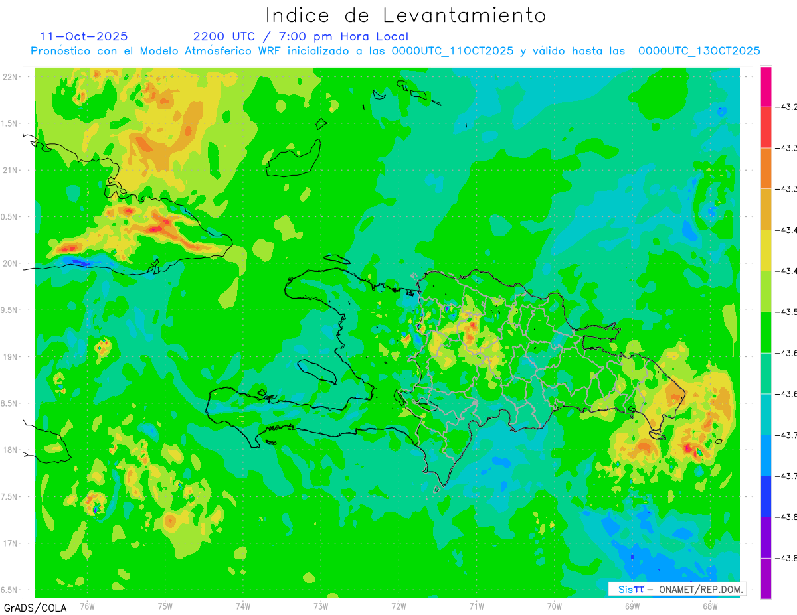
Task: Click the 20N latitude axis label
Action: pyautogui.click(x=11, y=263)
